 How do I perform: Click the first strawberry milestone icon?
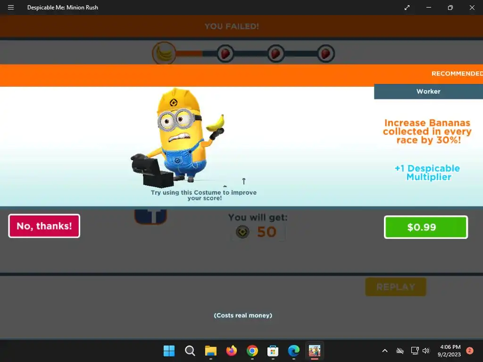coord(225,54)
